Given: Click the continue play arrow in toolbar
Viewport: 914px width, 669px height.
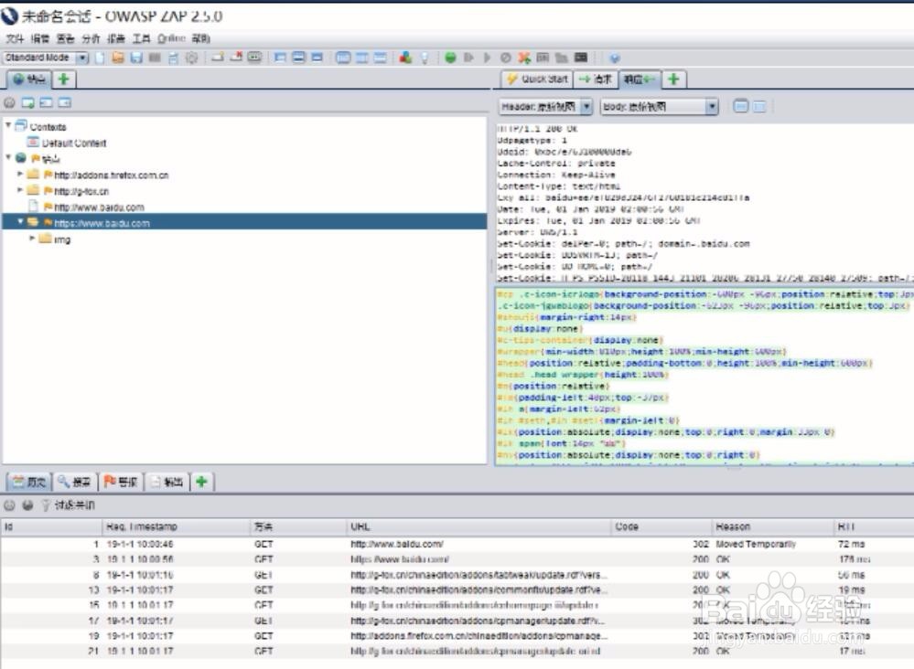Looking at the screenshot, I should (x=488, y=58).
